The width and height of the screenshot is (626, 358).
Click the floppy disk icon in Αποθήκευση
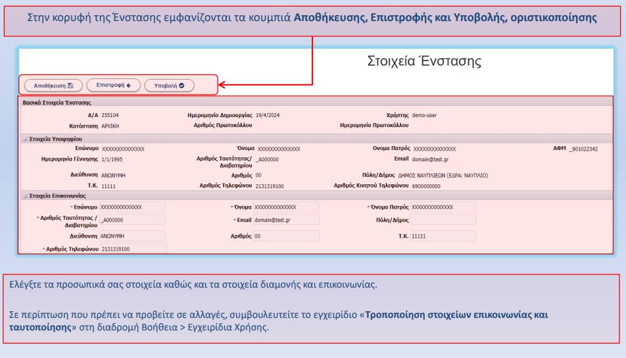coord(70,85)
